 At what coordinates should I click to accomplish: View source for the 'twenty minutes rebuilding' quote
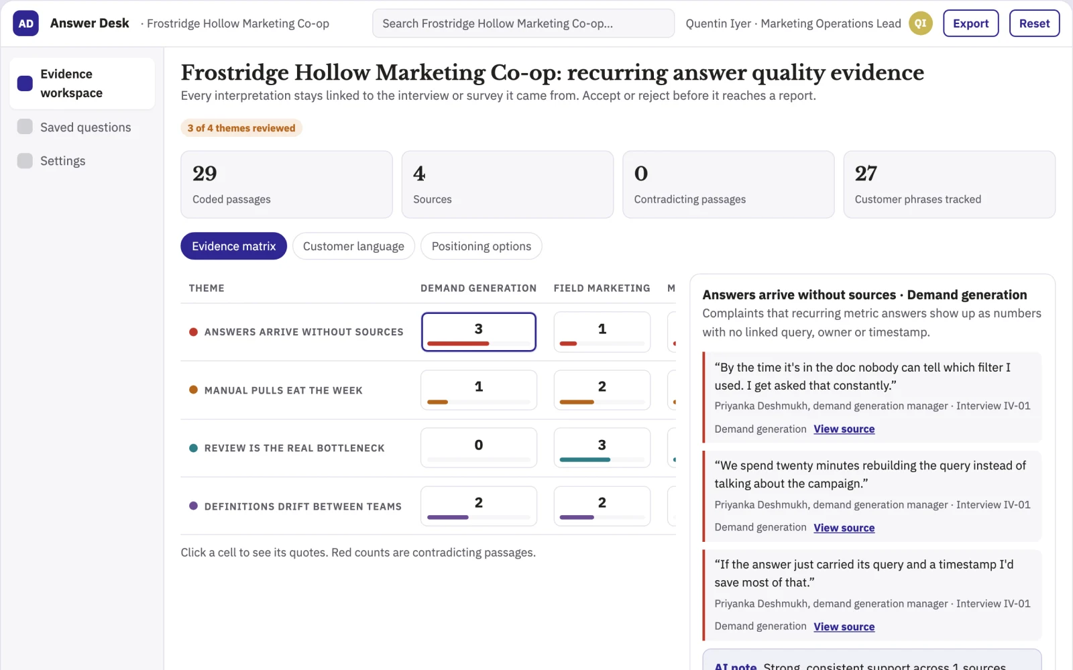coord(844,528)
